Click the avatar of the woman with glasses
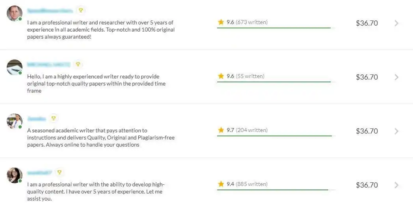This screenshot has height=210, width=413. [15, 175]
